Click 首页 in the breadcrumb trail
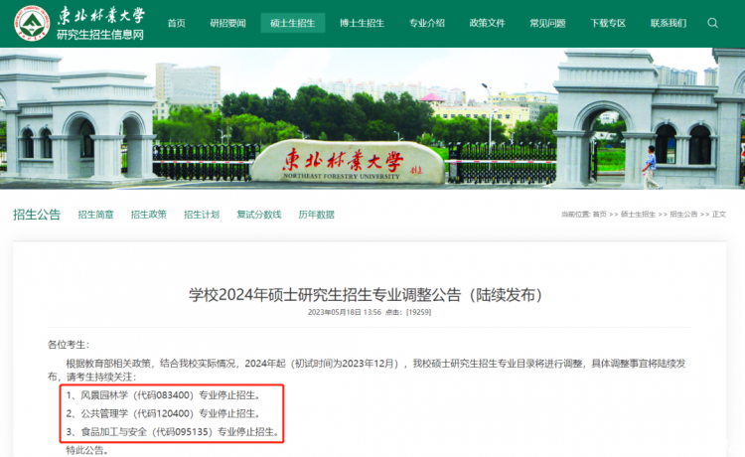The width and height of the screenshot is (745, 457). pos(600,215)
